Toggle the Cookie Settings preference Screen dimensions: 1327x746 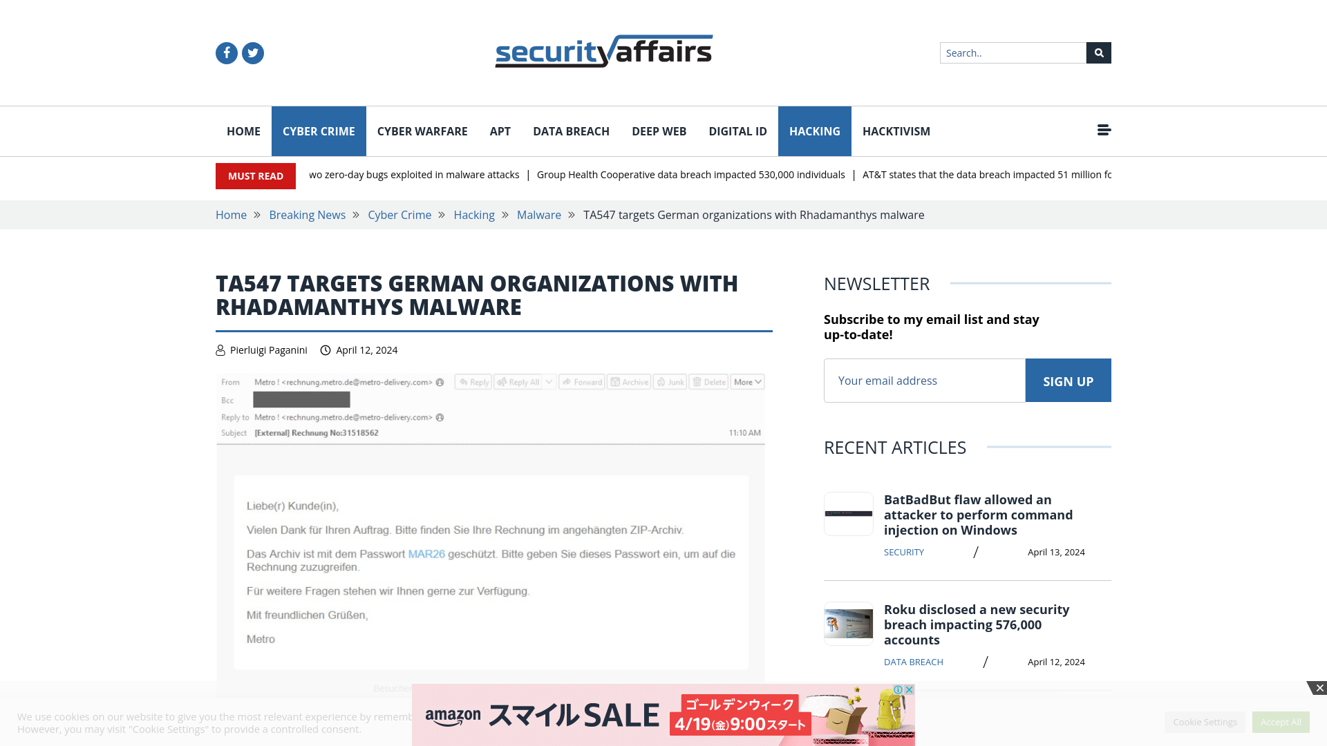[x=1205, y=721]
